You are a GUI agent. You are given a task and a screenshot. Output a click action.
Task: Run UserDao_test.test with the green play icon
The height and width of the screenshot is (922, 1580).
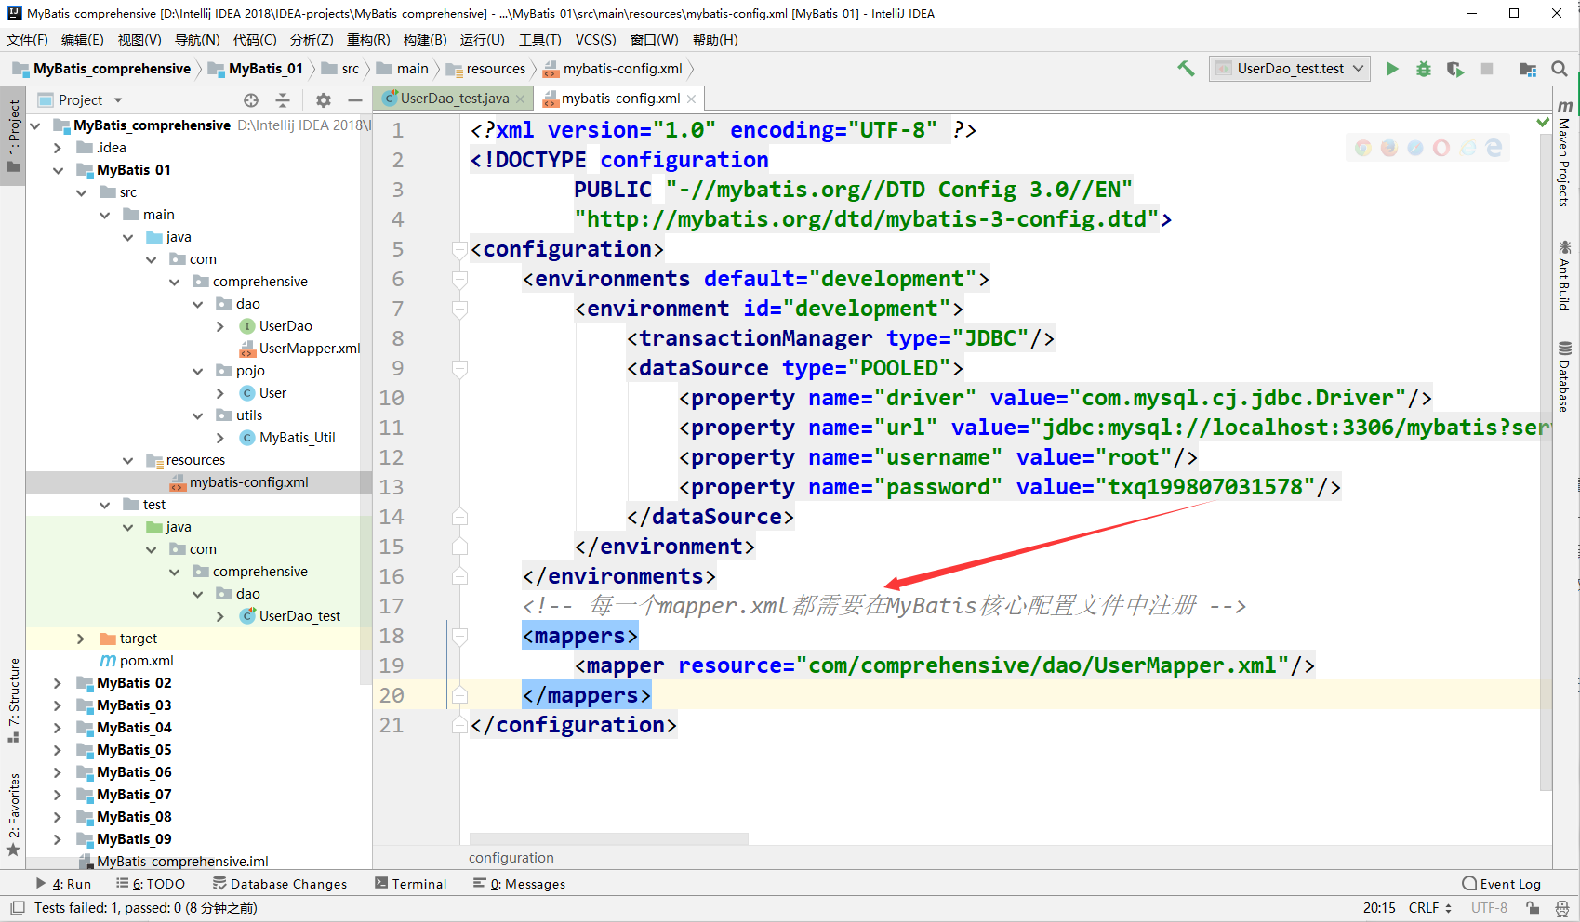pyautogui.click(x=1392, y=69)
